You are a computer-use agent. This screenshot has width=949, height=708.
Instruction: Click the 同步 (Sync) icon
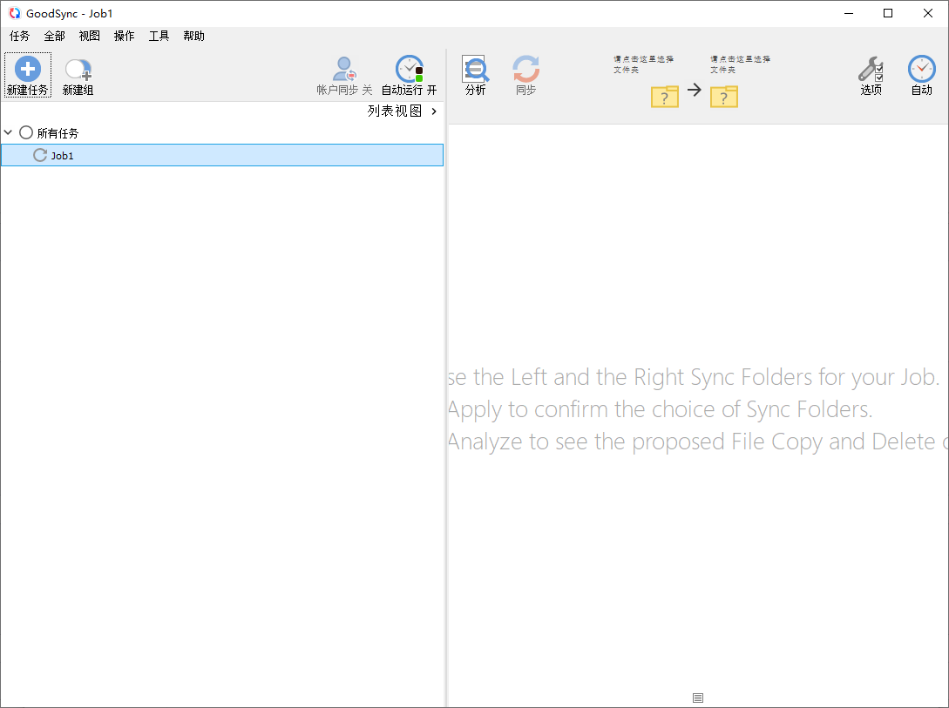525,68
